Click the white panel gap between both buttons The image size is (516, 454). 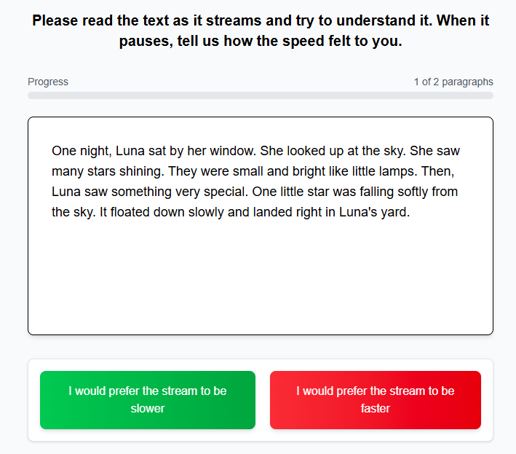(x=263, y=400)
